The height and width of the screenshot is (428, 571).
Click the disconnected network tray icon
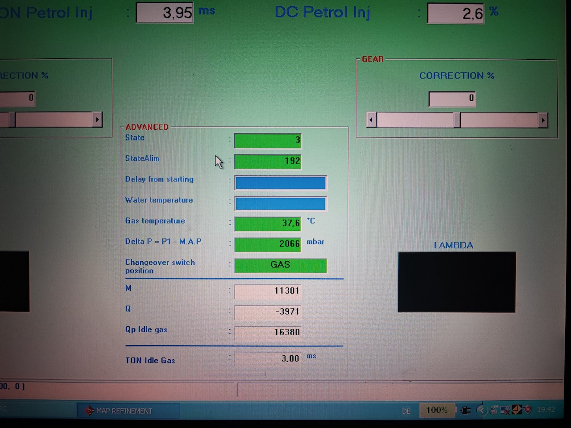click(505, 410)
